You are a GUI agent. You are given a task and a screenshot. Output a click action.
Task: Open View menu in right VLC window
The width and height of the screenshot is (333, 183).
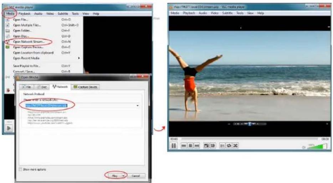pos(250,13)
